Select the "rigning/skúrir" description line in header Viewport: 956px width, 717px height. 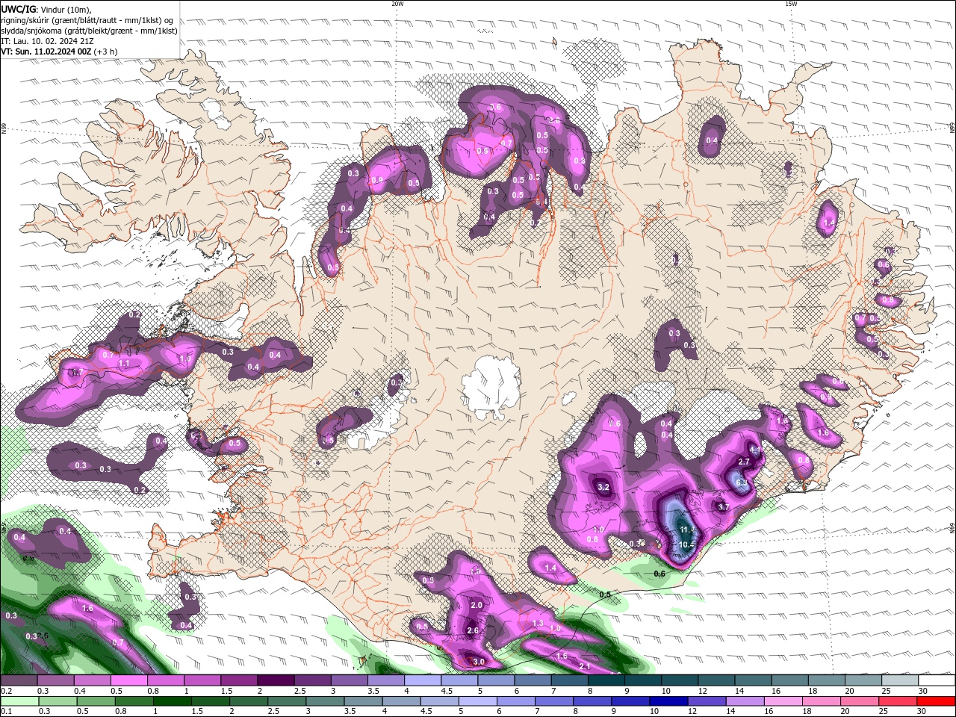88,20
